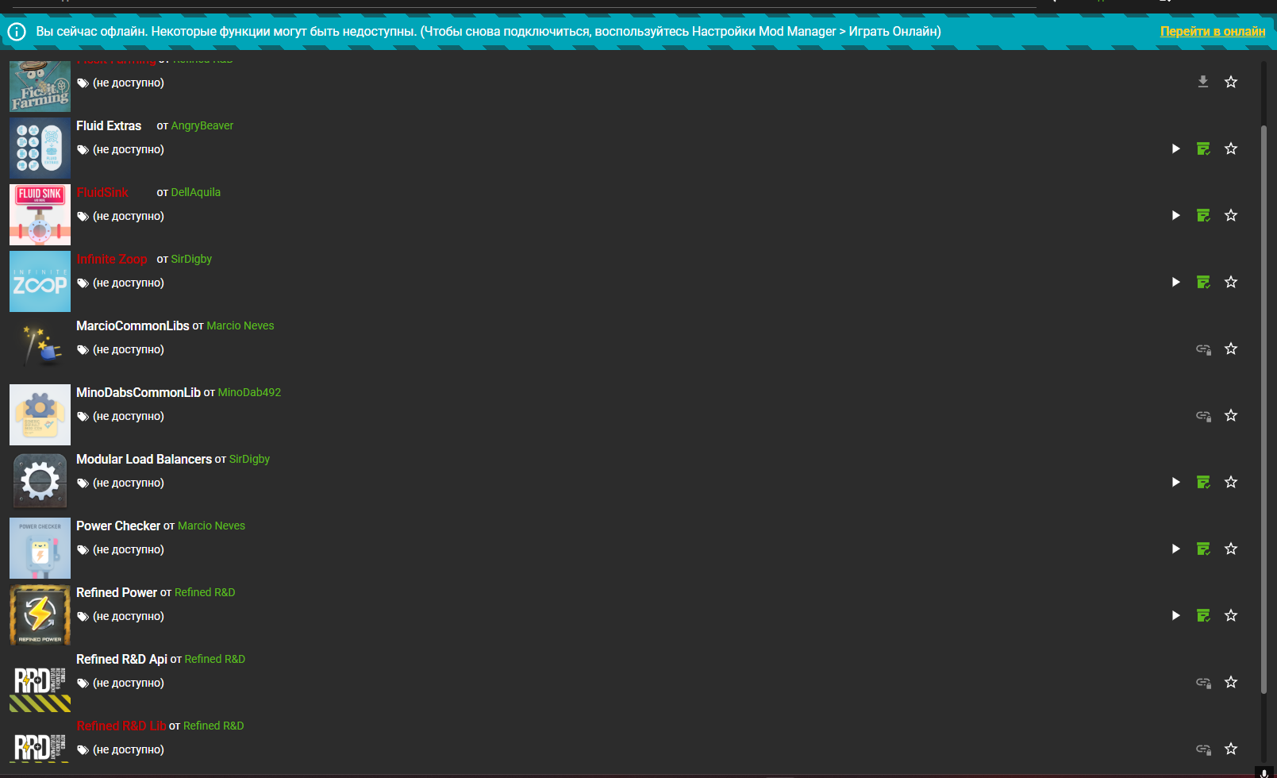Toggle enable for Infinite Zoop via its play icon

(1176, 282)
